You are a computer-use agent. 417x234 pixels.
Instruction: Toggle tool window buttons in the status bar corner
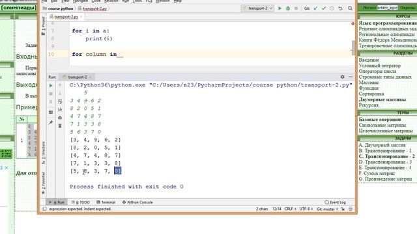(x=44, y=209)
